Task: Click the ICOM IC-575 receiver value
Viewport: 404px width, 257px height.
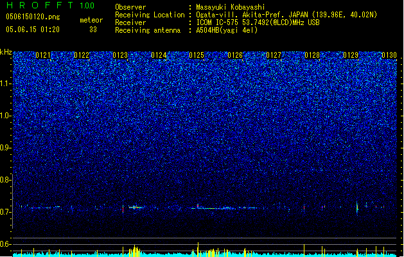Action: tap(258, 22)
